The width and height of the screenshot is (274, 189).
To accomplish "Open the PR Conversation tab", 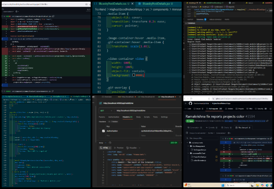I will 195,128.
